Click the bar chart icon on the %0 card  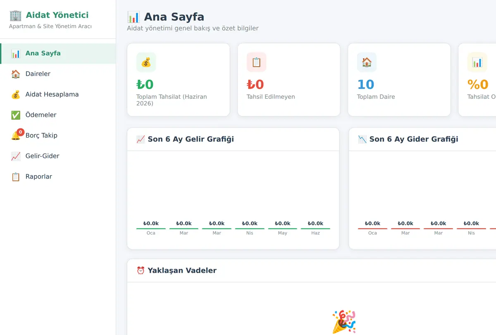477,62
